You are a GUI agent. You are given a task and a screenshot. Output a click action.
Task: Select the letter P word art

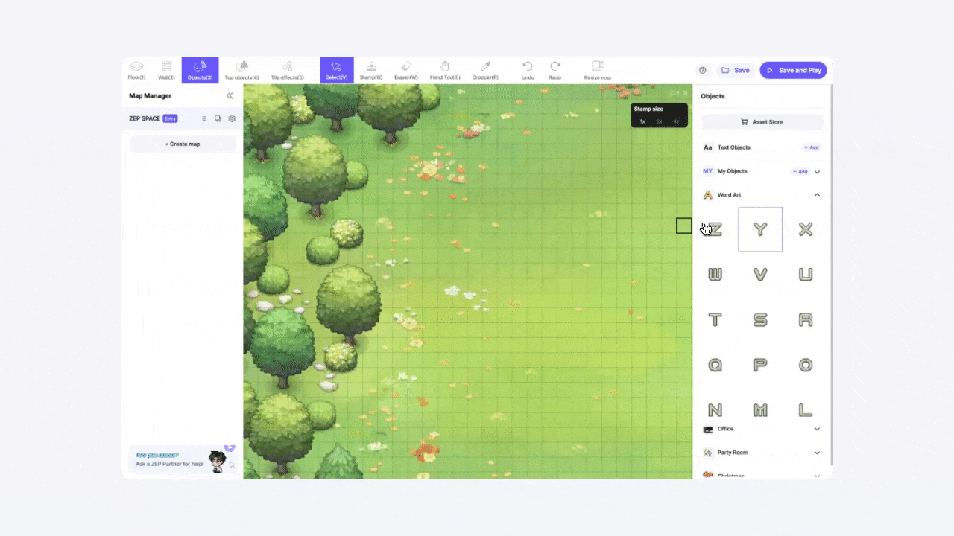click(760, 366)
